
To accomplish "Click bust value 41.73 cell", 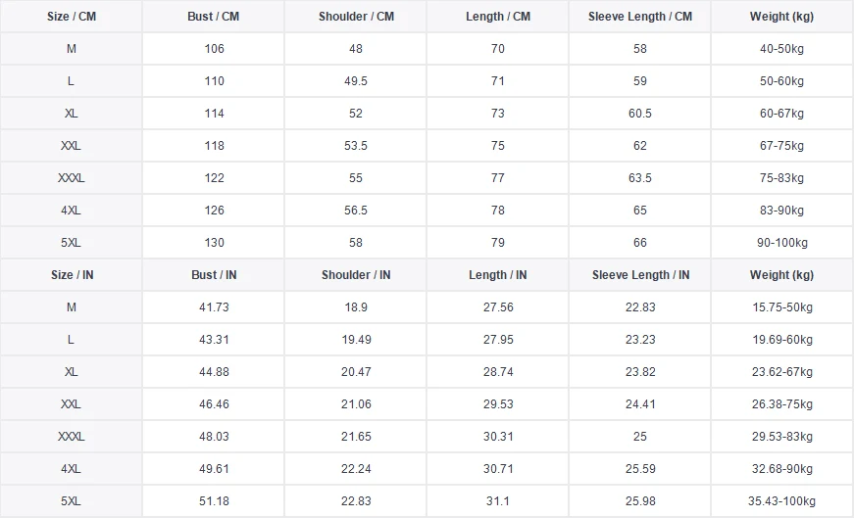I will click(214, 307).
